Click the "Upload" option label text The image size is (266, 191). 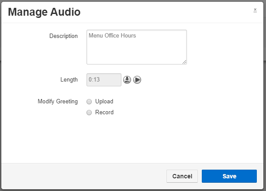(104, 102)
